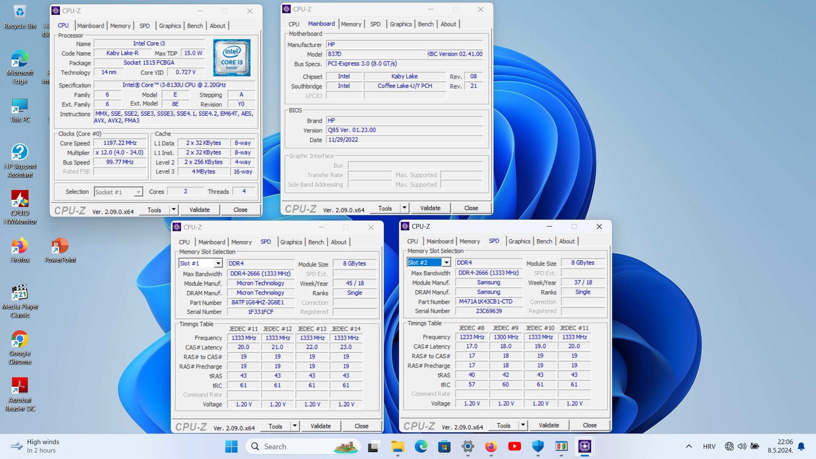Image resolution: width=816 pixels, height=459 pixels.
Task: Click the Coffee Lake-U/Y PCH southbridge value
Action: (405, 86)
